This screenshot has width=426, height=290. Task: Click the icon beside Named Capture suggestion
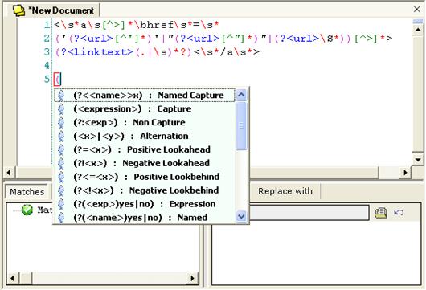pos(61,96)
